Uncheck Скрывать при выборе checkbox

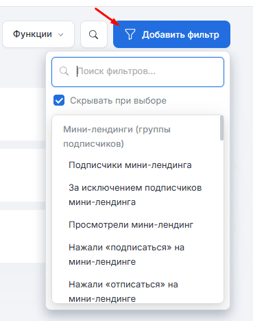[59, 100]
